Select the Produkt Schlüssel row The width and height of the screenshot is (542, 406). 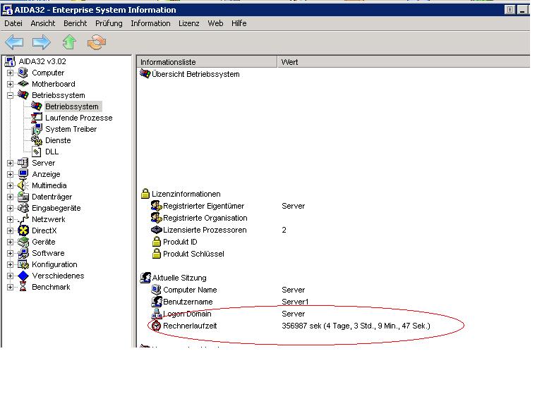click(x=188, y=254)
